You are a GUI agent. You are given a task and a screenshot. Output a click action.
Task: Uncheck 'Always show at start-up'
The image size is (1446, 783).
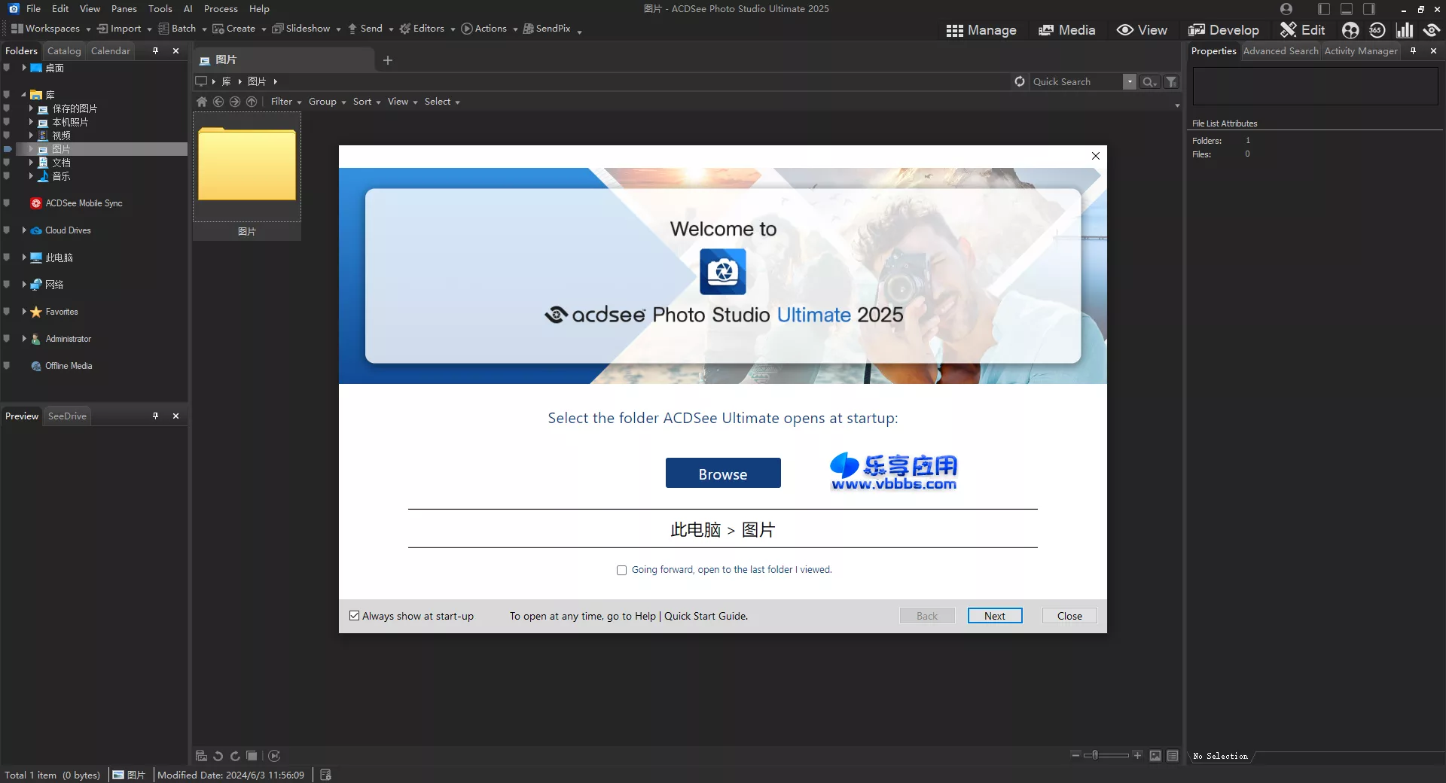[354, 616]
